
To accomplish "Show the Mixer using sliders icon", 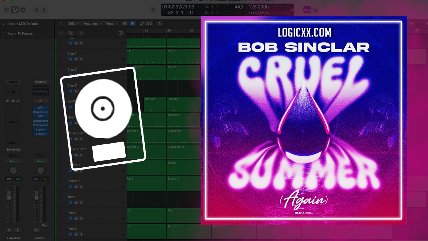I will pyautogui.click(x=37, y=10).
